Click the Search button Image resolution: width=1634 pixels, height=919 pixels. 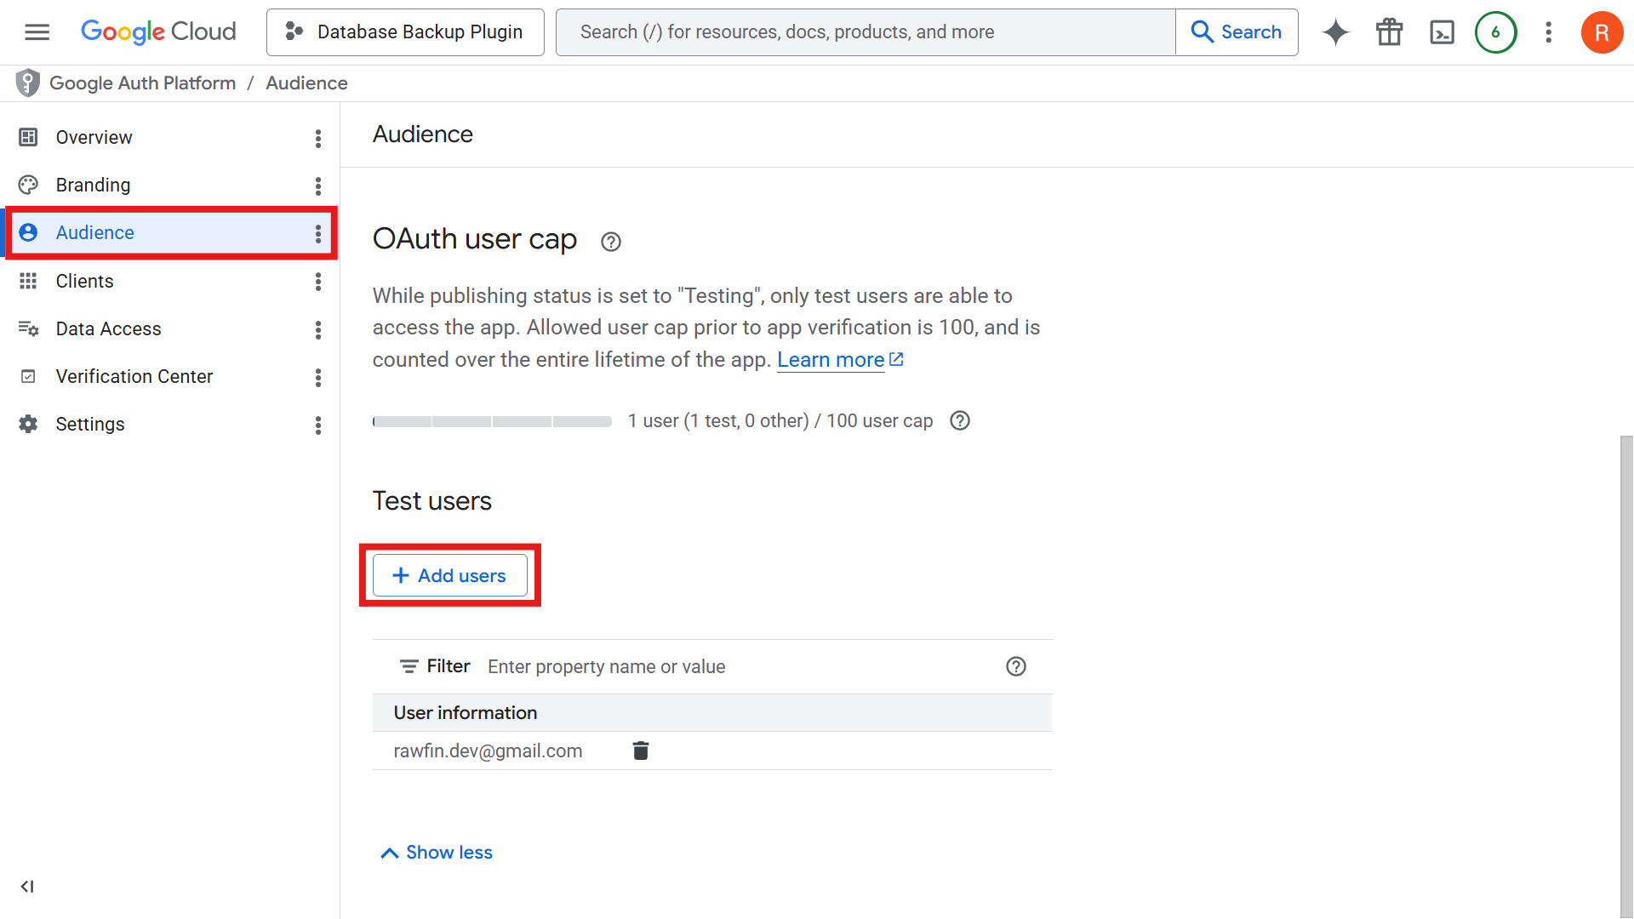[1237, 32]
